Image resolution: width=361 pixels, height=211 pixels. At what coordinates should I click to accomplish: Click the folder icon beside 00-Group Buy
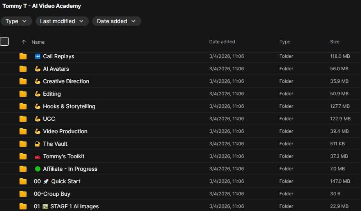[23, 194]
